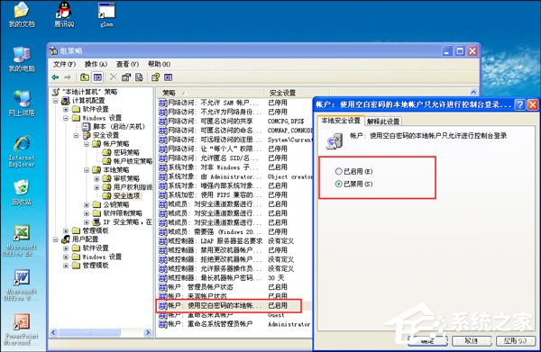Screen dimensions: 541x352
Task: Collapse the 用户配置 node
Action: pyautogui.click(x=56, y=239)
